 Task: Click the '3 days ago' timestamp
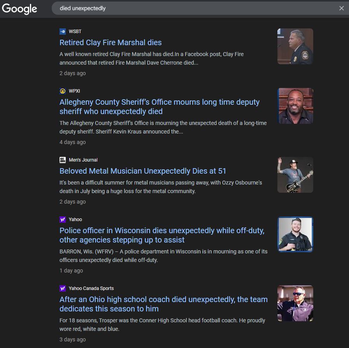[72, 339]
